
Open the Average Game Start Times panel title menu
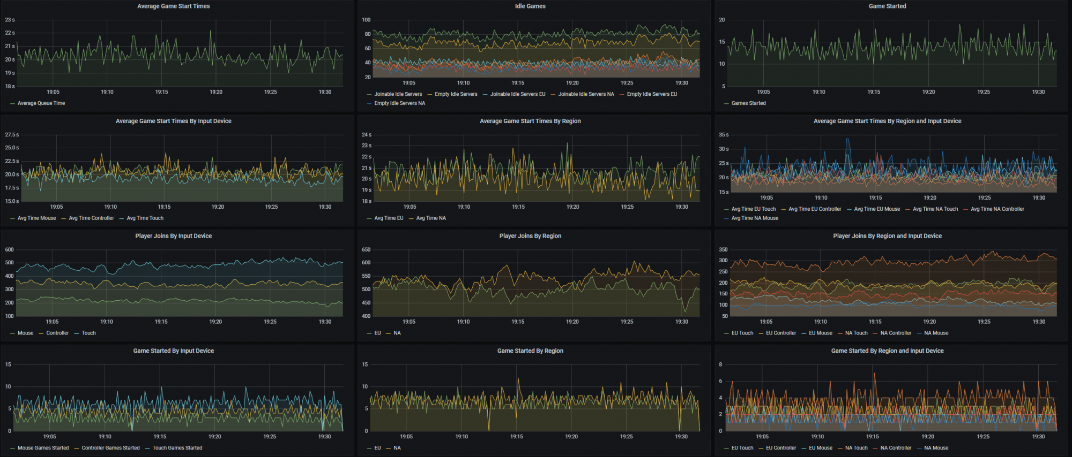click(x=174, y=6)
